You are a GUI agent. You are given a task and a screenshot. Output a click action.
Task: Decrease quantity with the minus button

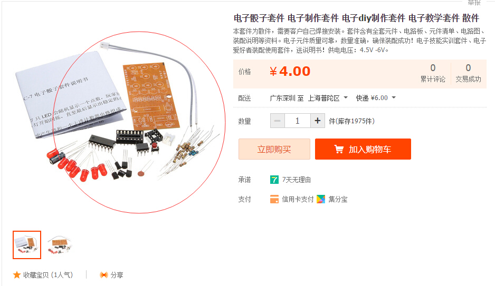click(278, 121)
